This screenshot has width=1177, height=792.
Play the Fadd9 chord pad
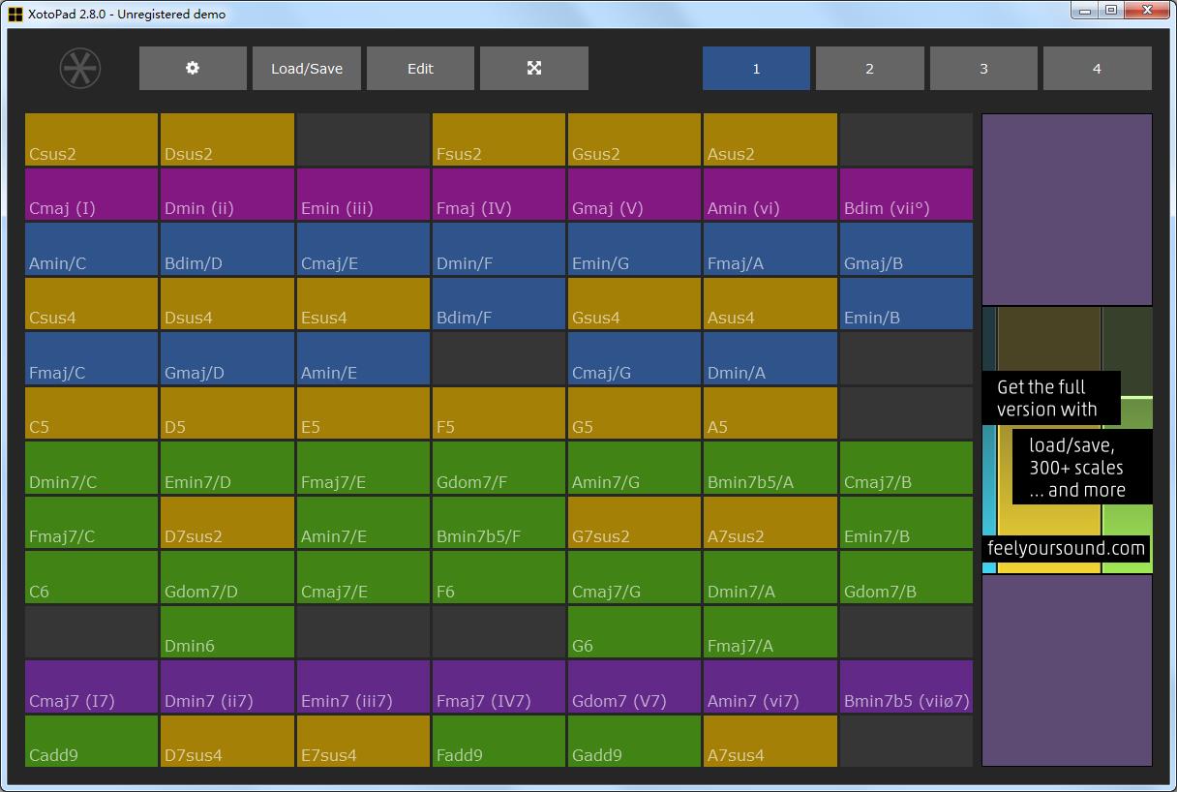498,742
